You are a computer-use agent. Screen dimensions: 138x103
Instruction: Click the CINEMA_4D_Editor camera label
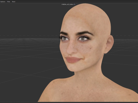click(x=68, y=4)
